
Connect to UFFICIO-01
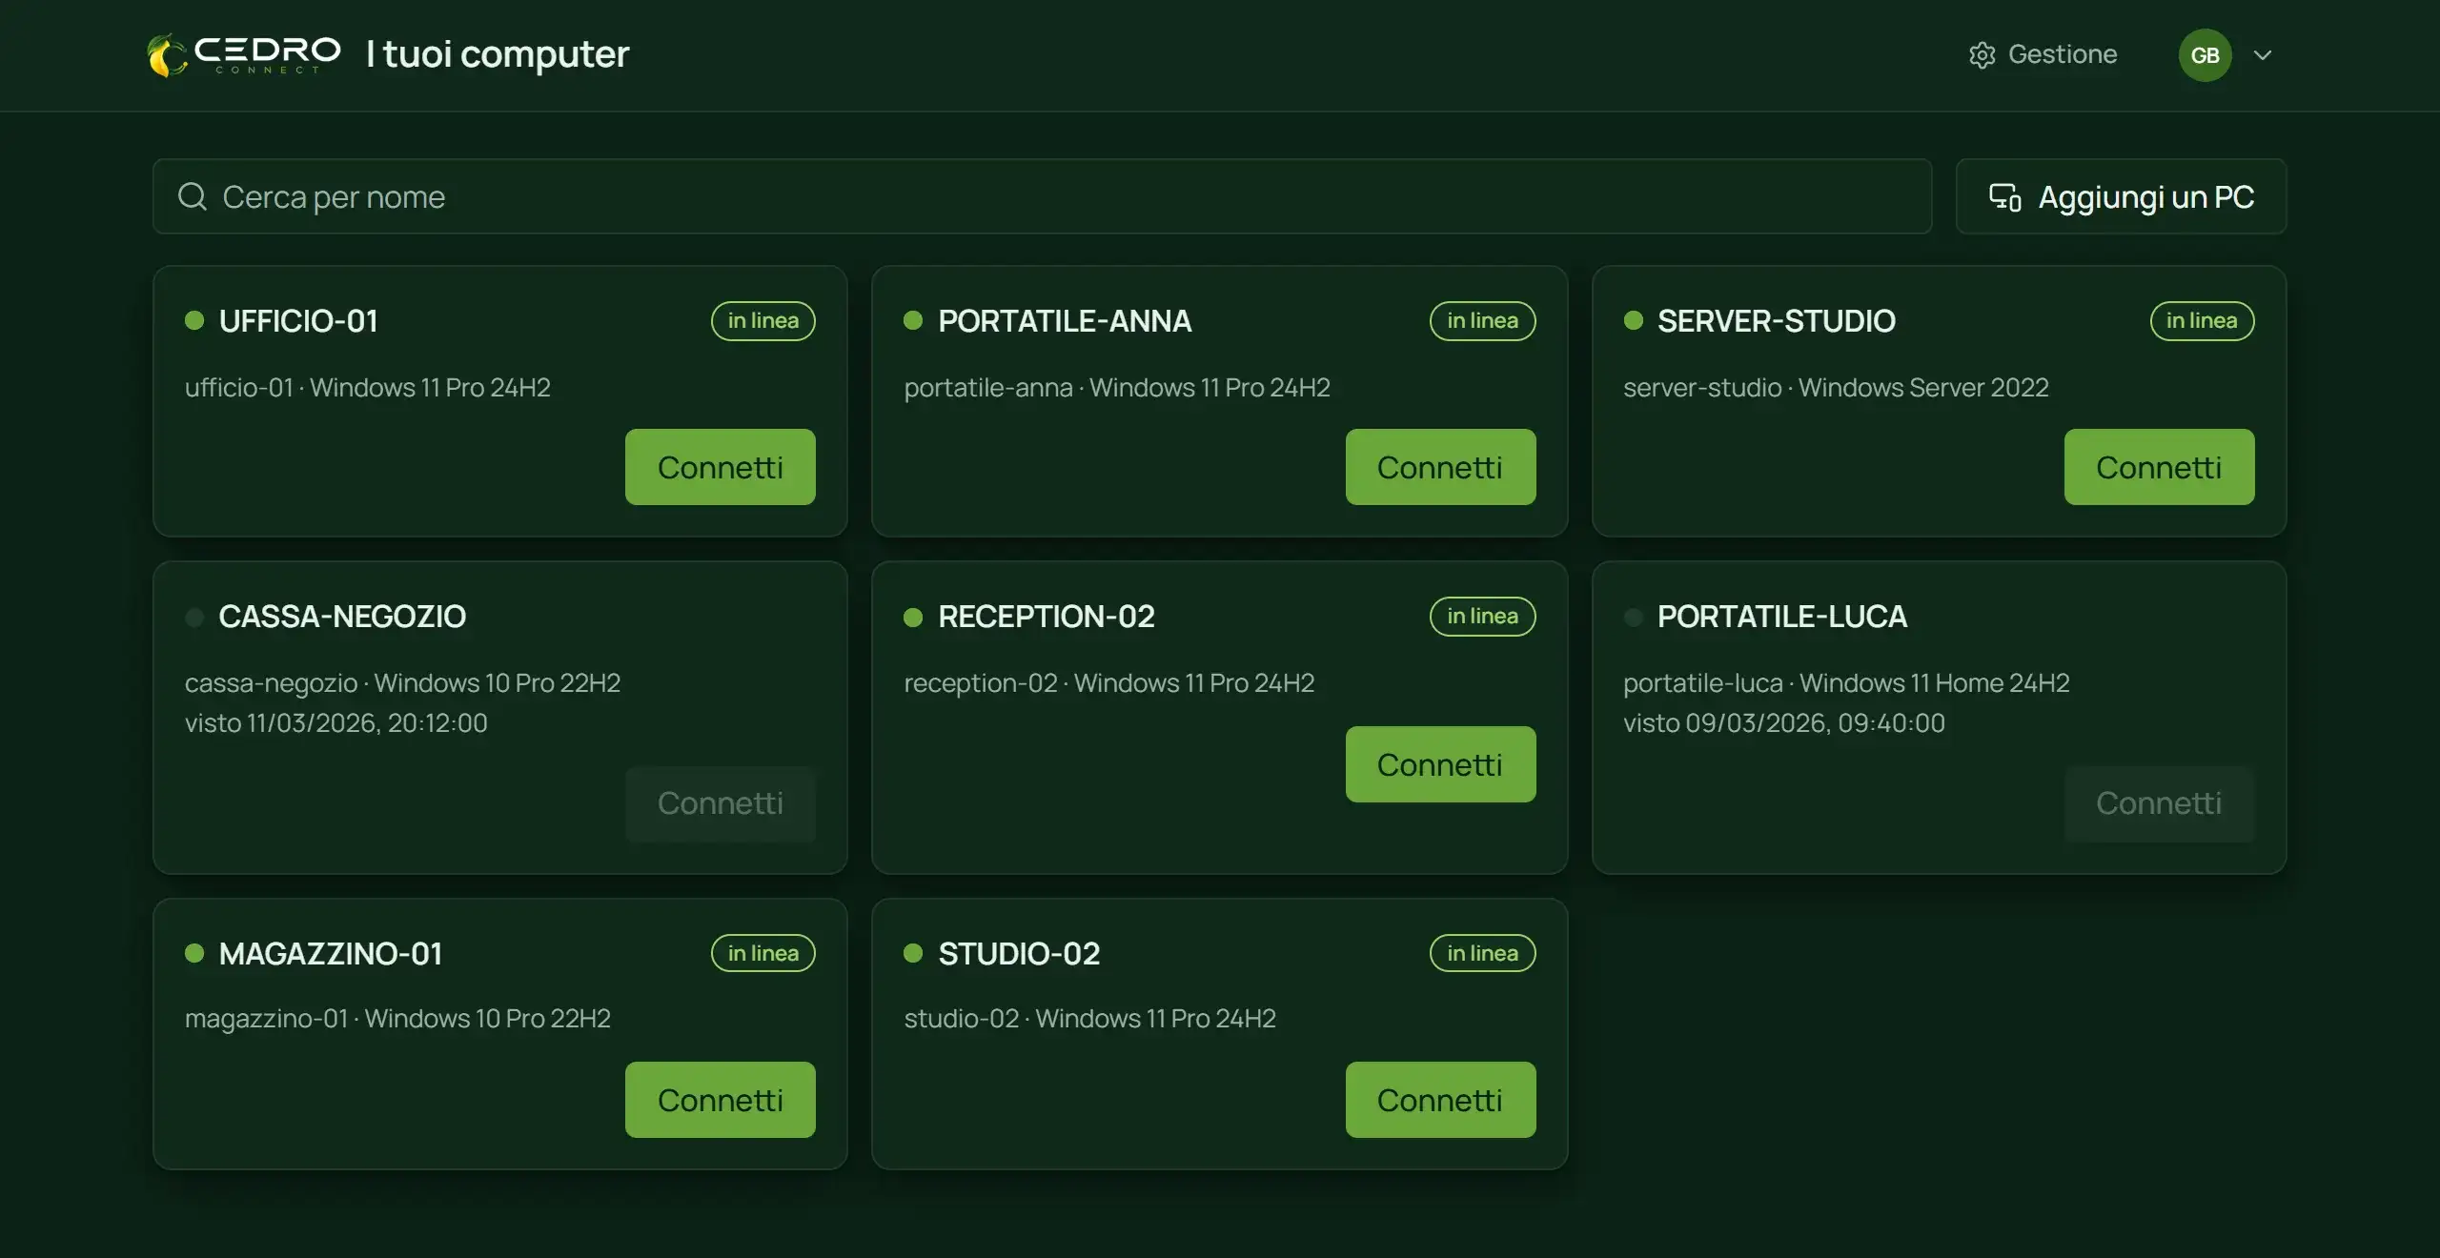pos(720,467)
